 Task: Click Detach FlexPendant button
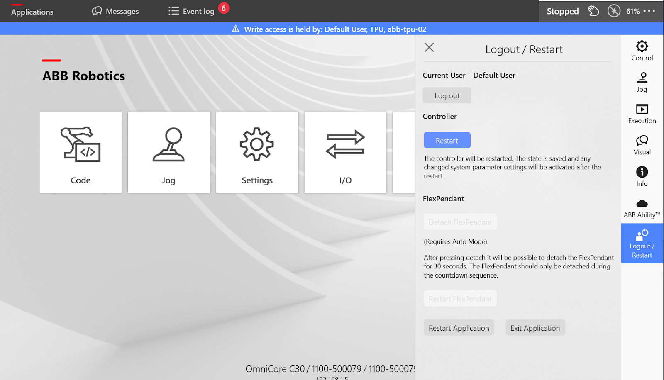460,222
